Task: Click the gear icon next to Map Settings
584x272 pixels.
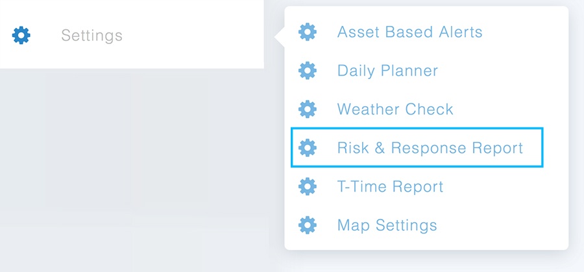Action: coord(308,225)
